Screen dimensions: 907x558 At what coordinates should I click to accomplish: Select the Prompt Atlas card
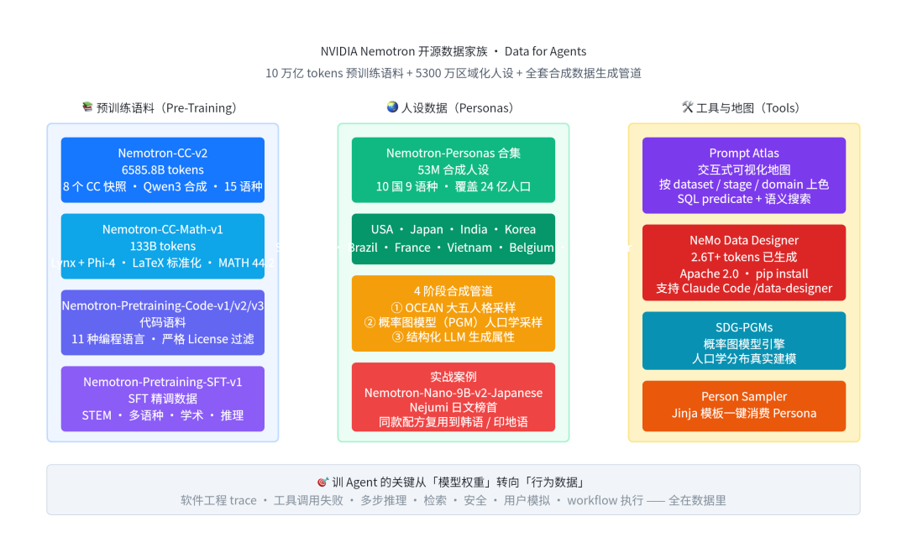pos(744,175)
